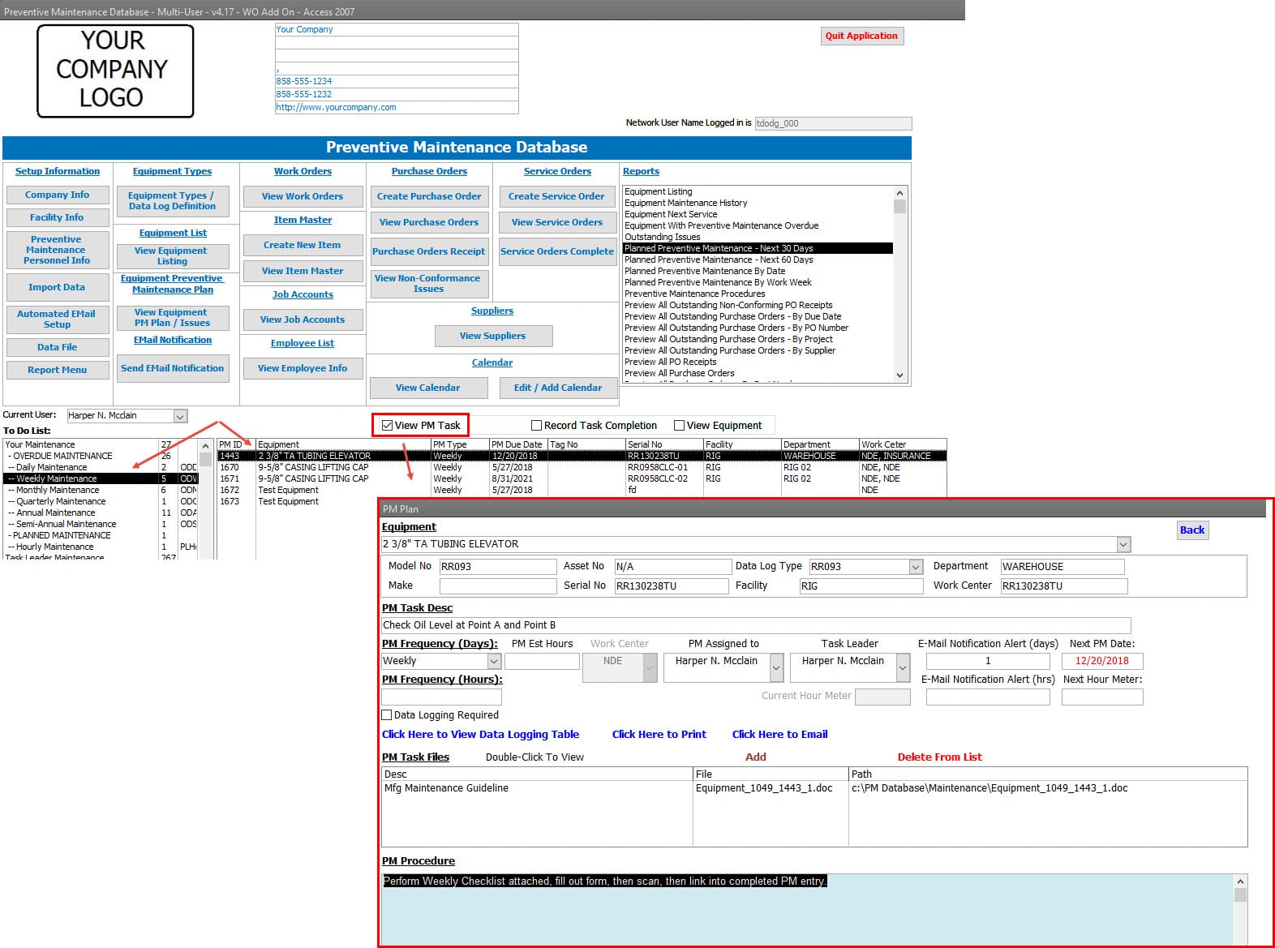This screenshot has height=948, width=1275.
Task: Open View Item Master
Action: [303, 271]
